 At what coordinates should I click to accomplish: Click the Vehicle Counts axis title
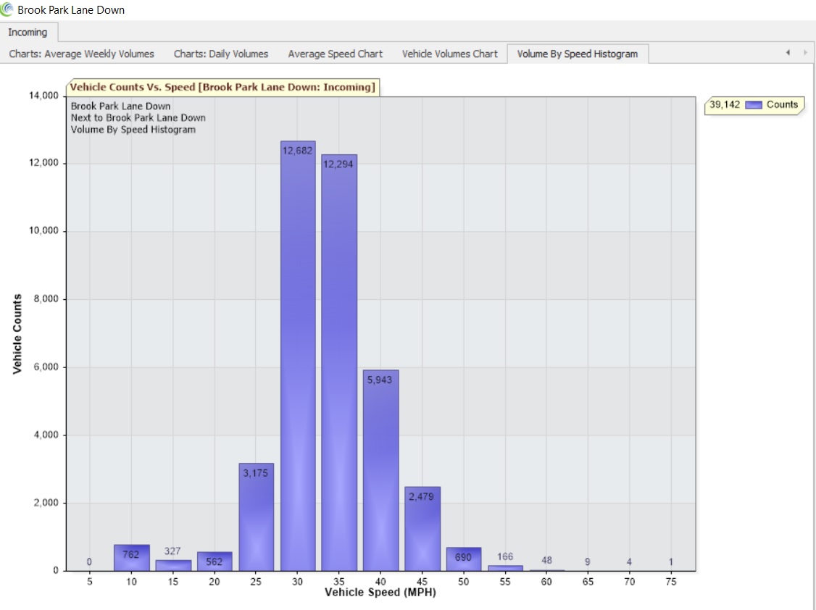[17, 334]
